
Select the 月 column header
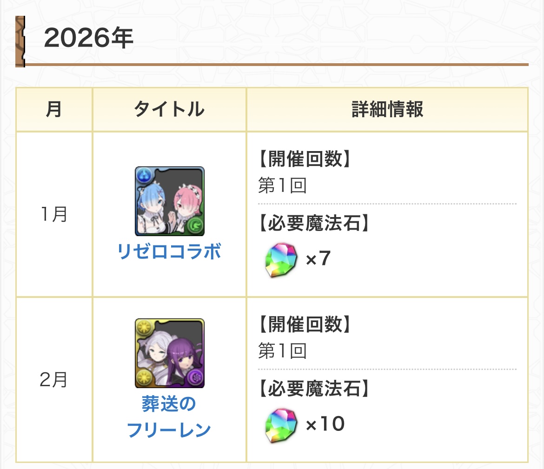(x=54, y=110)
